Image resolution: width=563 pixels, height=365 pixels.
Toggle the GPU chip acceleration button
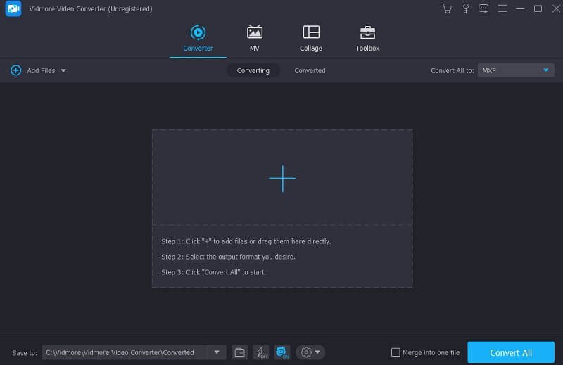281,352
